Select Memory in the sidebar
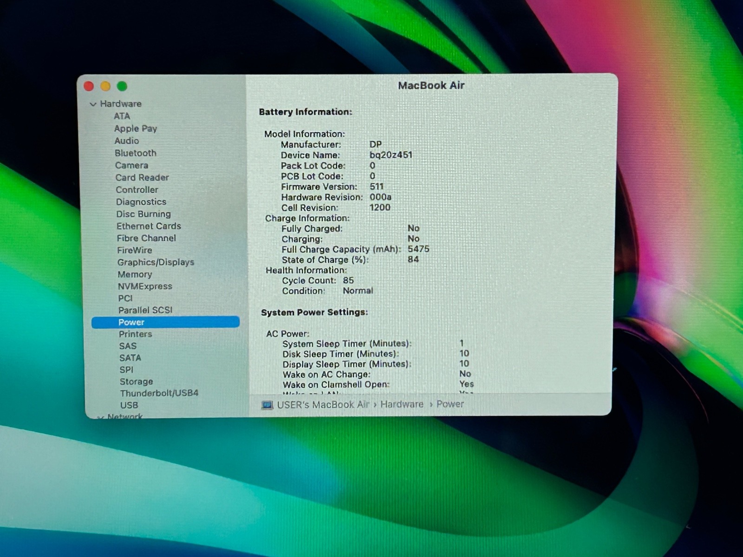This screenshot has width=743, height=557. [135, 274]
